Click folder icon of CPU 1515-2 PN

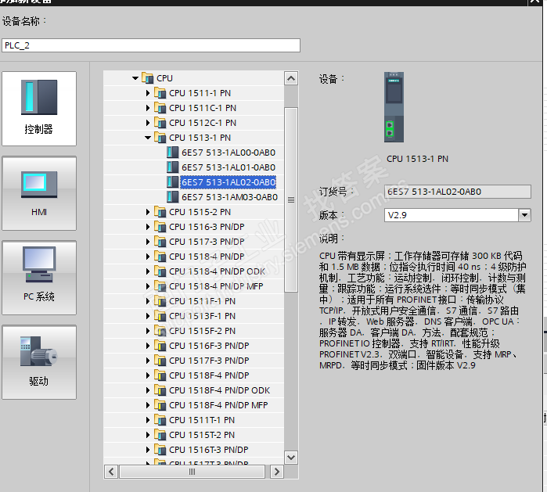tap(160, 212)
